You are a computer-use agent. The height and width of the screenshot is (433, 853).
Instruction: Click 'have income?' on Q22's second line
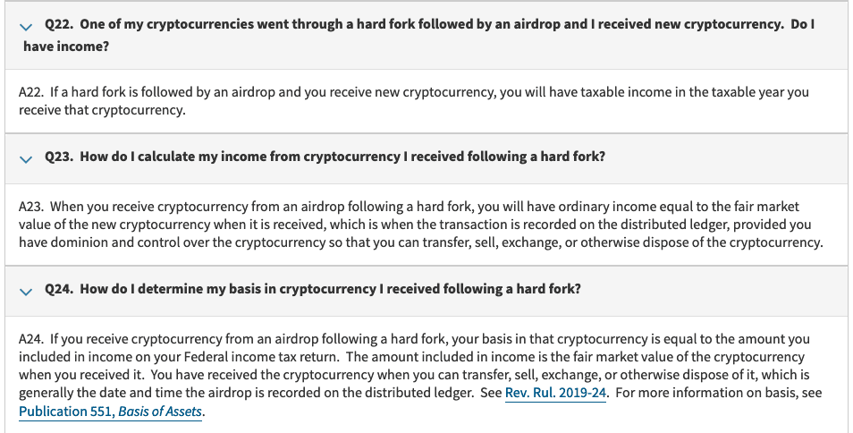pyautogui.click(x=64, y=46)
